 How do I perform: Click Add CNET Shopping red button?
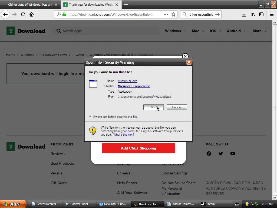pos(138,148)
